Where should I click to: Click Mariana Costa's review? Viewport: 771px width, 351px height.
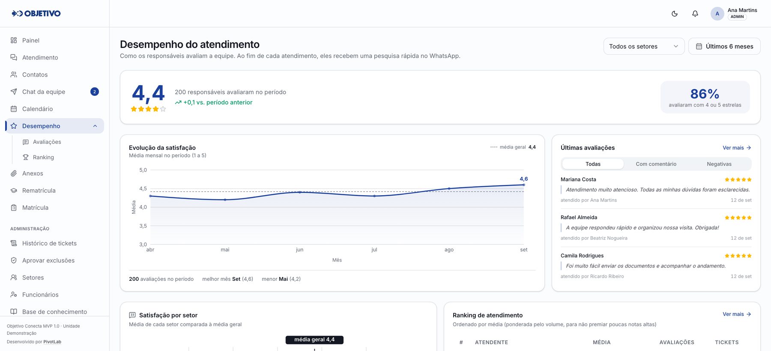coord(656,190)
